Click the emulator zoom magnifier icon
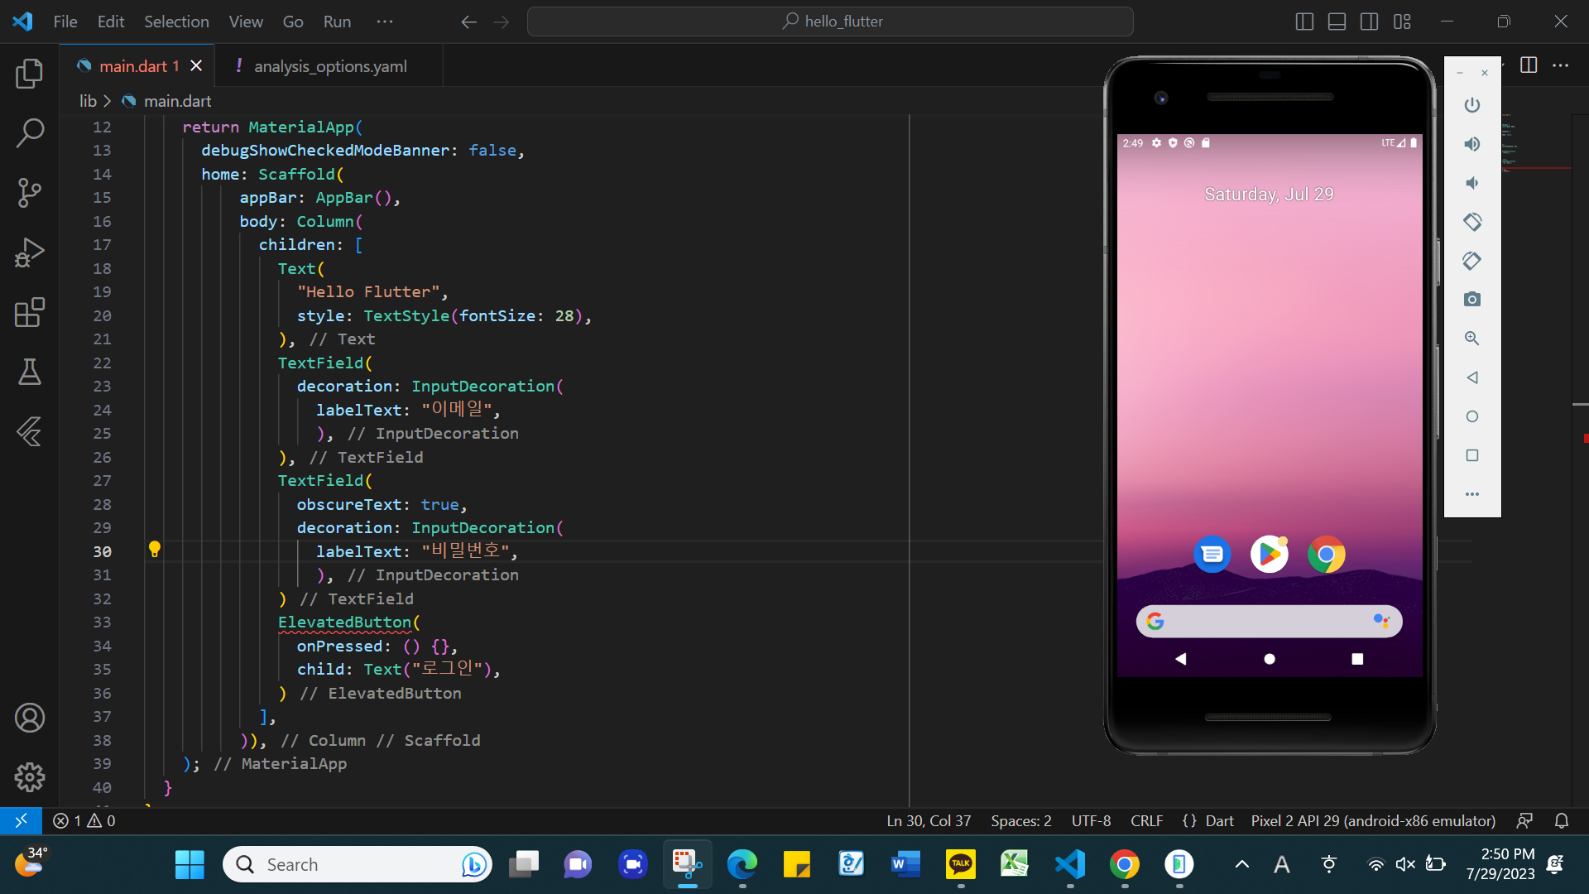The height and width of the screenshot is (894, 1589). pos(1472,339)
